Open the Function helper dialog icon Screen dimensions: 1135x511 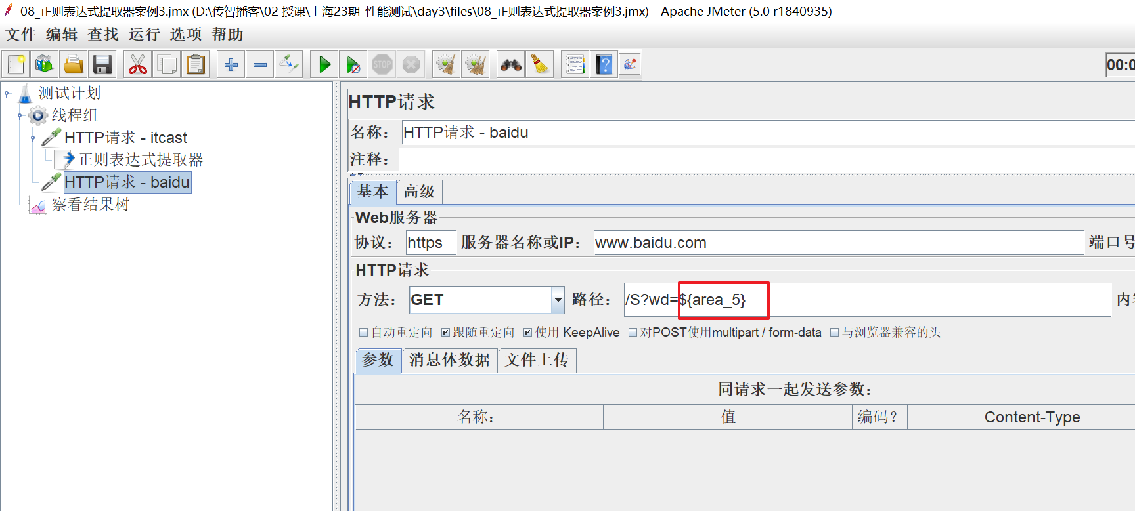tap(575, 64)
